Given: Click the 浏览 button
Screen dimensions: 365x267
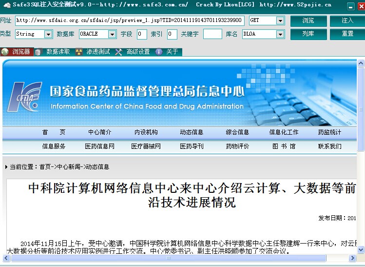Looking at the screenshot, I should [x=308, y=21].
